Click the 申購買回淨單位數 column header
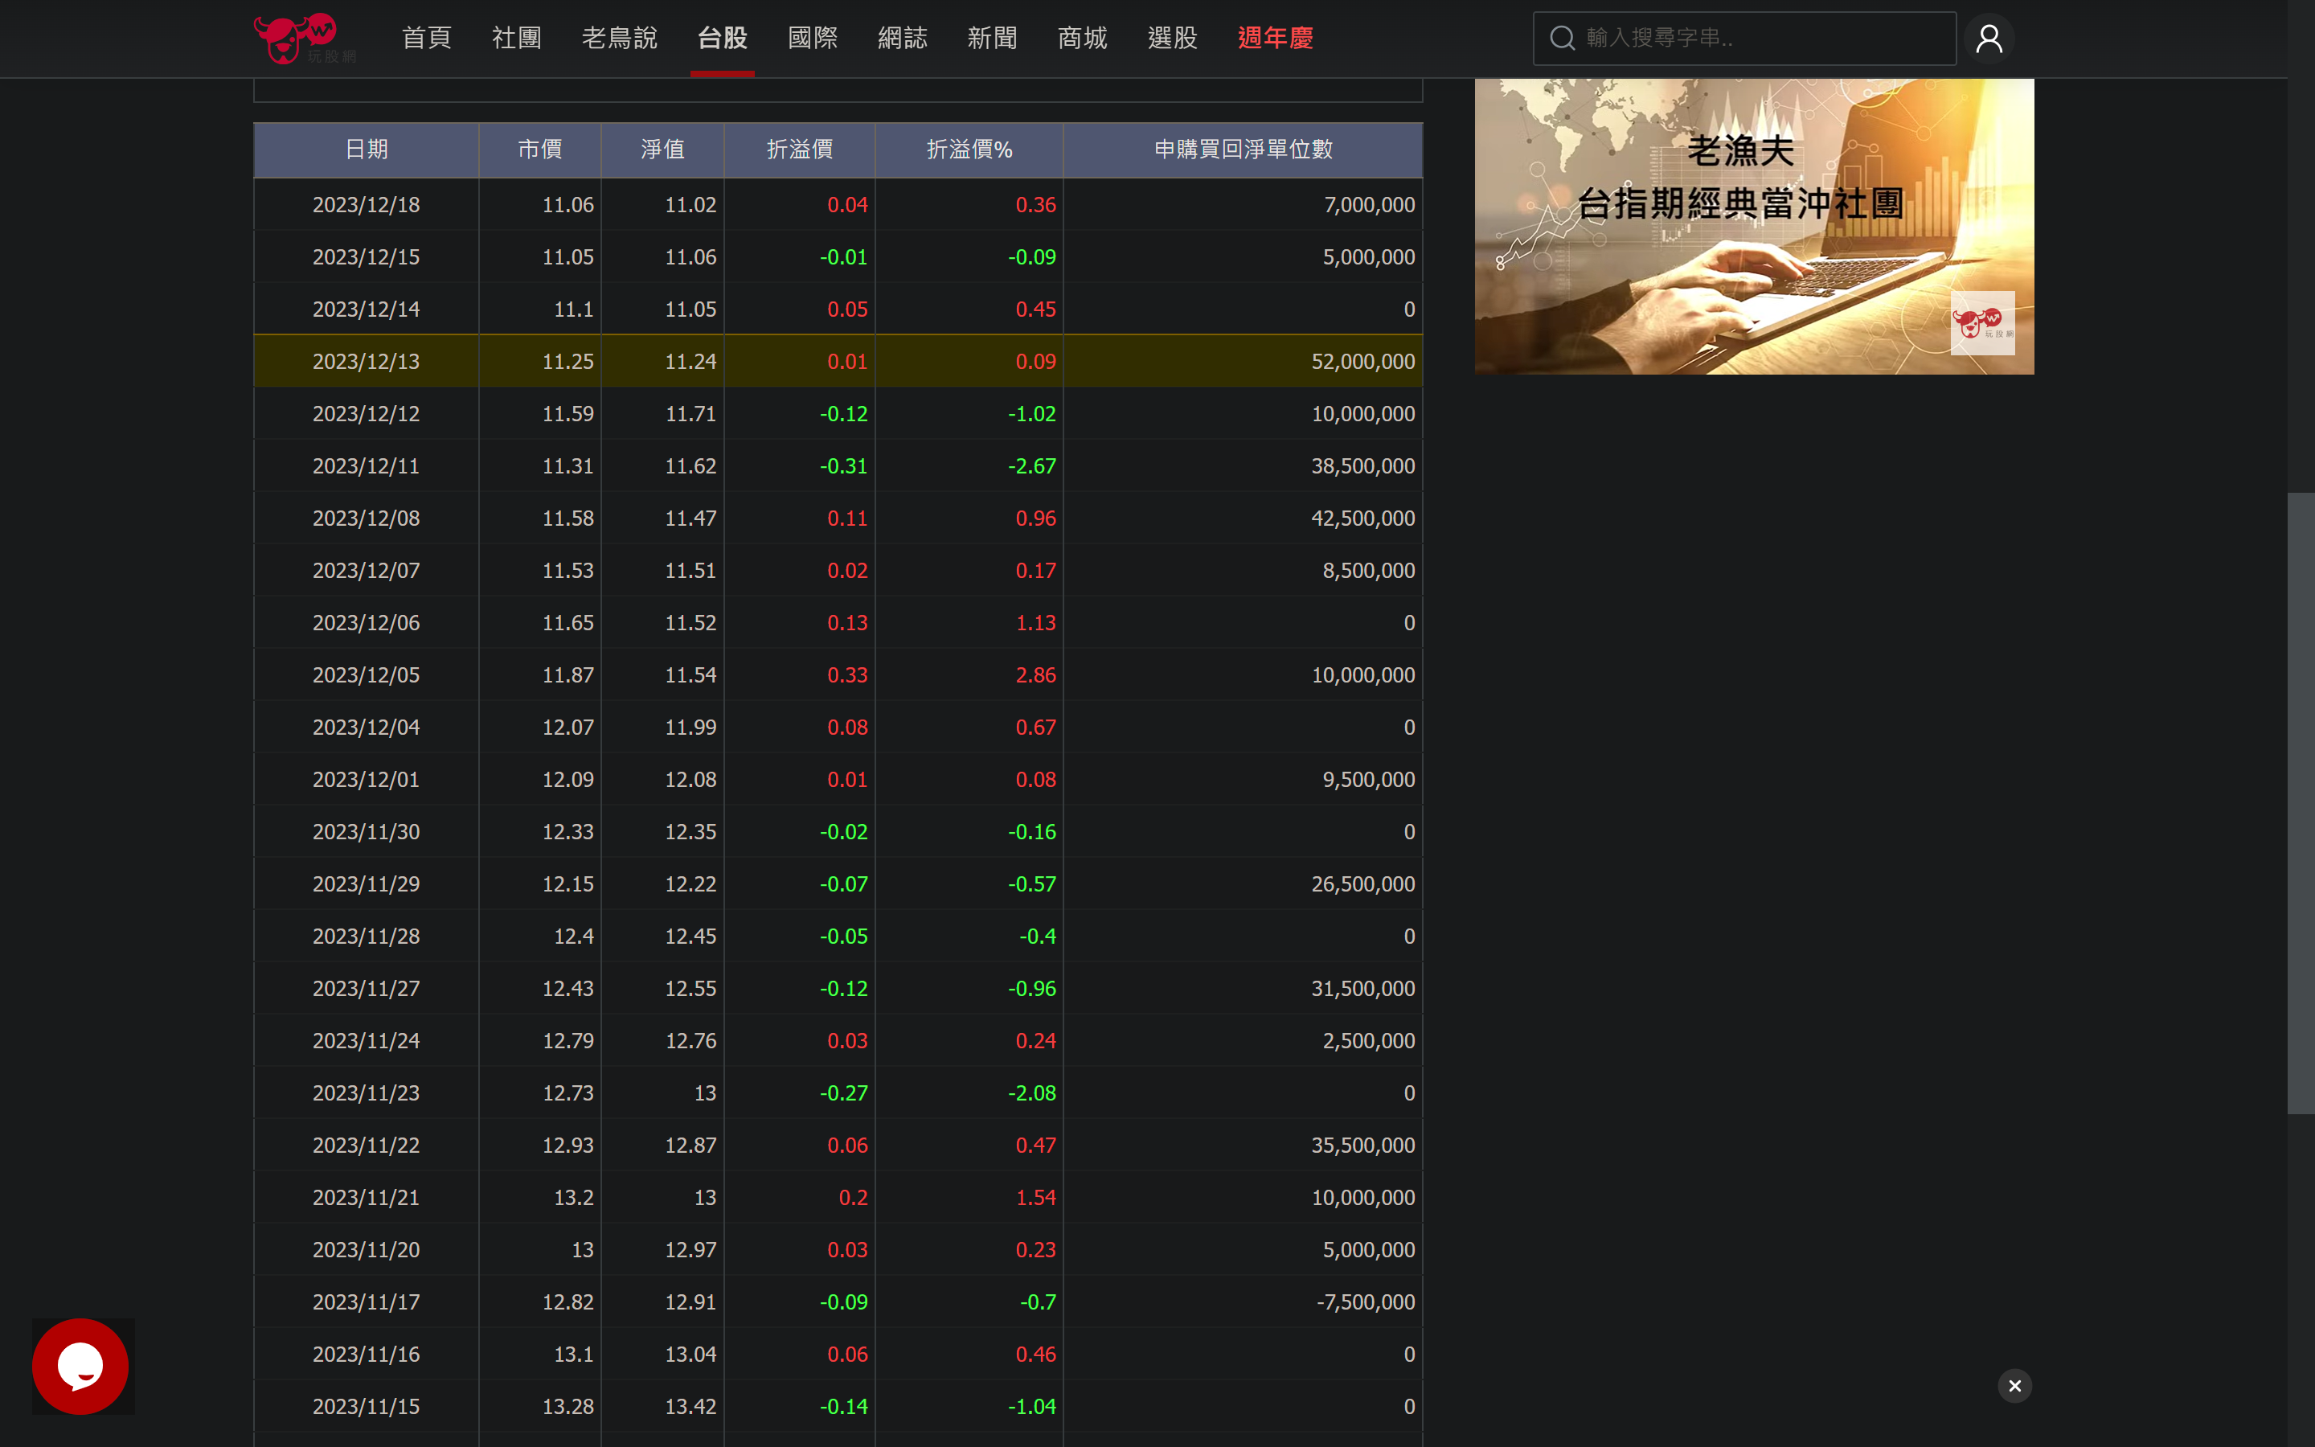 pos(1243,150)
